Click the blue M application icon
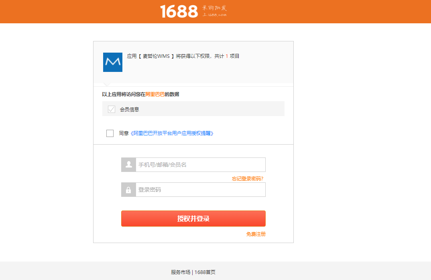The image size is (431, 280). click(113, 62)
